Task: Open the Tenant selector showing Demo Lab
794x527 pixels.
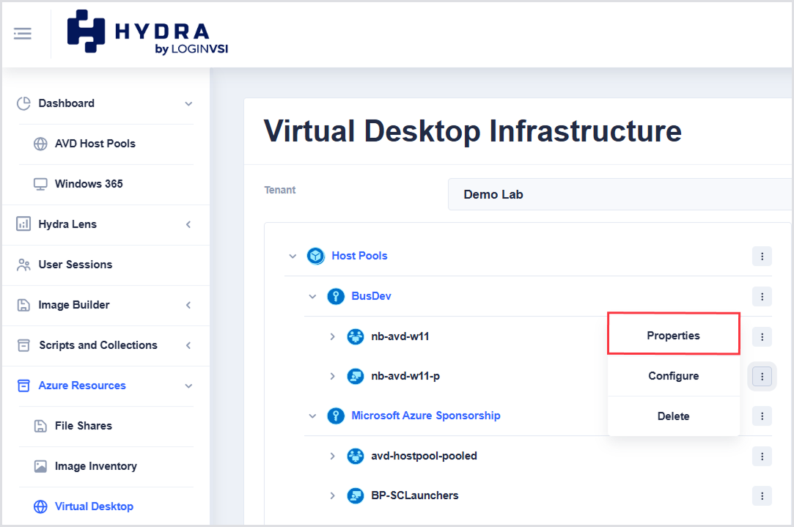Action: 620,194
